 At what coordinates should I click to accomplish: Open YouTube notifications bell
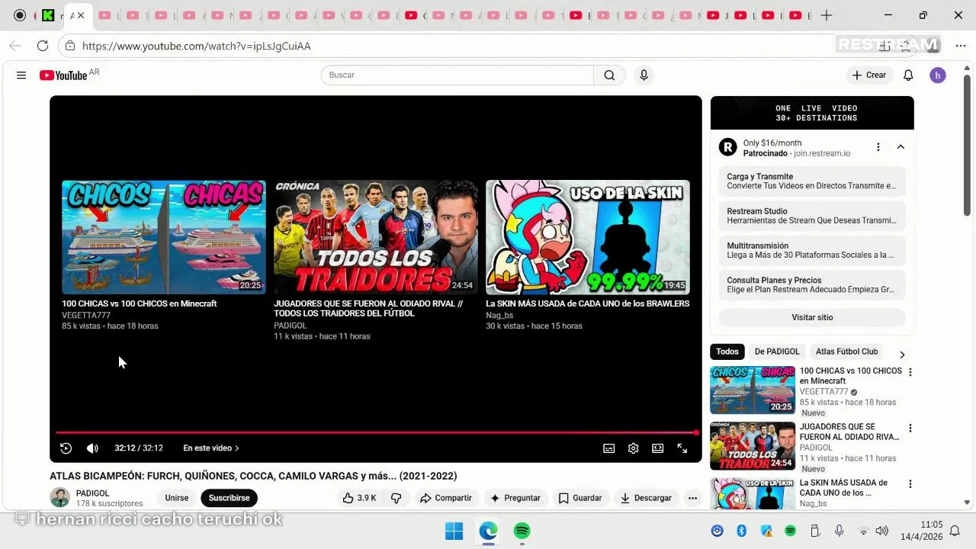(908, 75)
